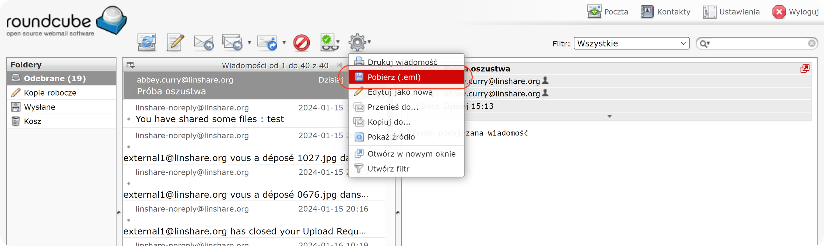This screenshot has width=824, height=246.
Task: Select the Kopie robocze folder
Action: point(61,93)
